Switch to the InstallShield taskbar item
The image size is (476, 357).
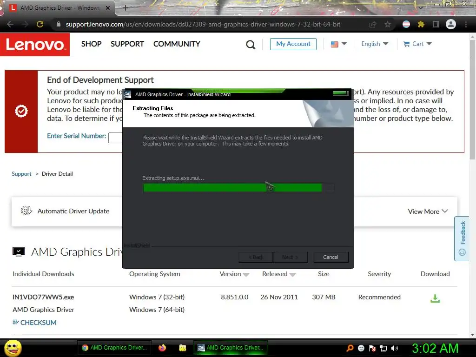231,348
